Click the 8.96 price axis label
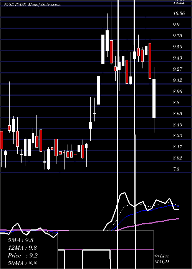 click(177, 91)
